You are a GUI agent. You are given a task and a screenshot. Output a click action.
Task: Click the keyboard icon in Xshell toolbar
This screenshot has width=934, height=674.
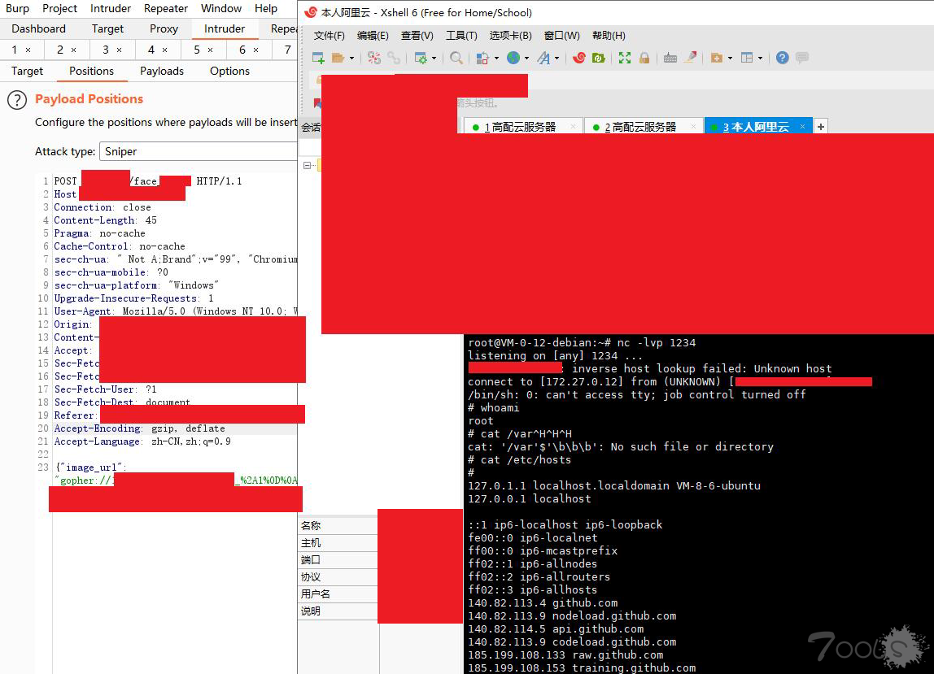670,58
